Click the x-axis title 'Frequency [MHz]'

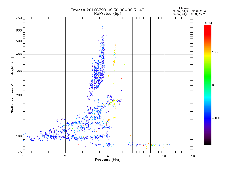tap(108, 160)
